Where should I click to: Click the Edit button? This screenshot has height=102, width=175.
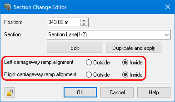(x=74, y=48)
